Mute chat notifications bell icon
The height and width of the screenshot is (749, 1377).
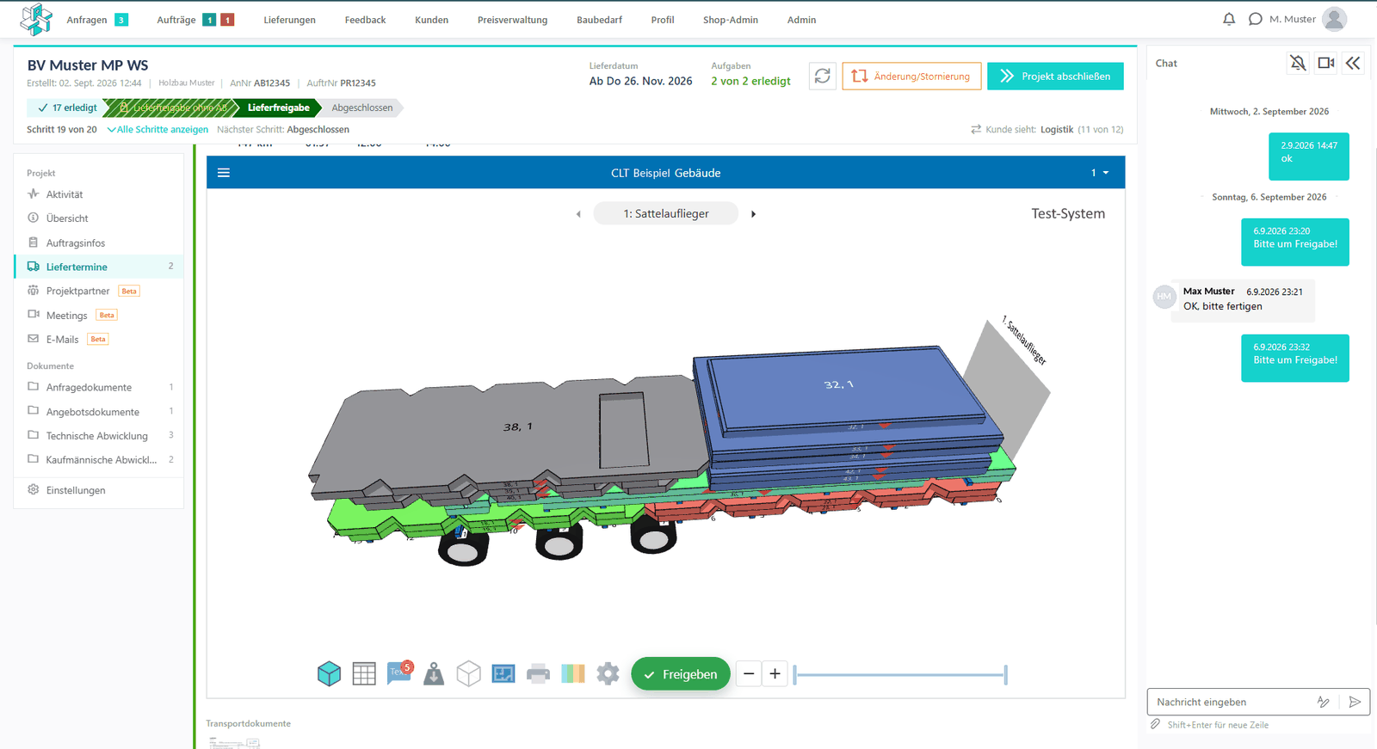(x=1298, y=63)
